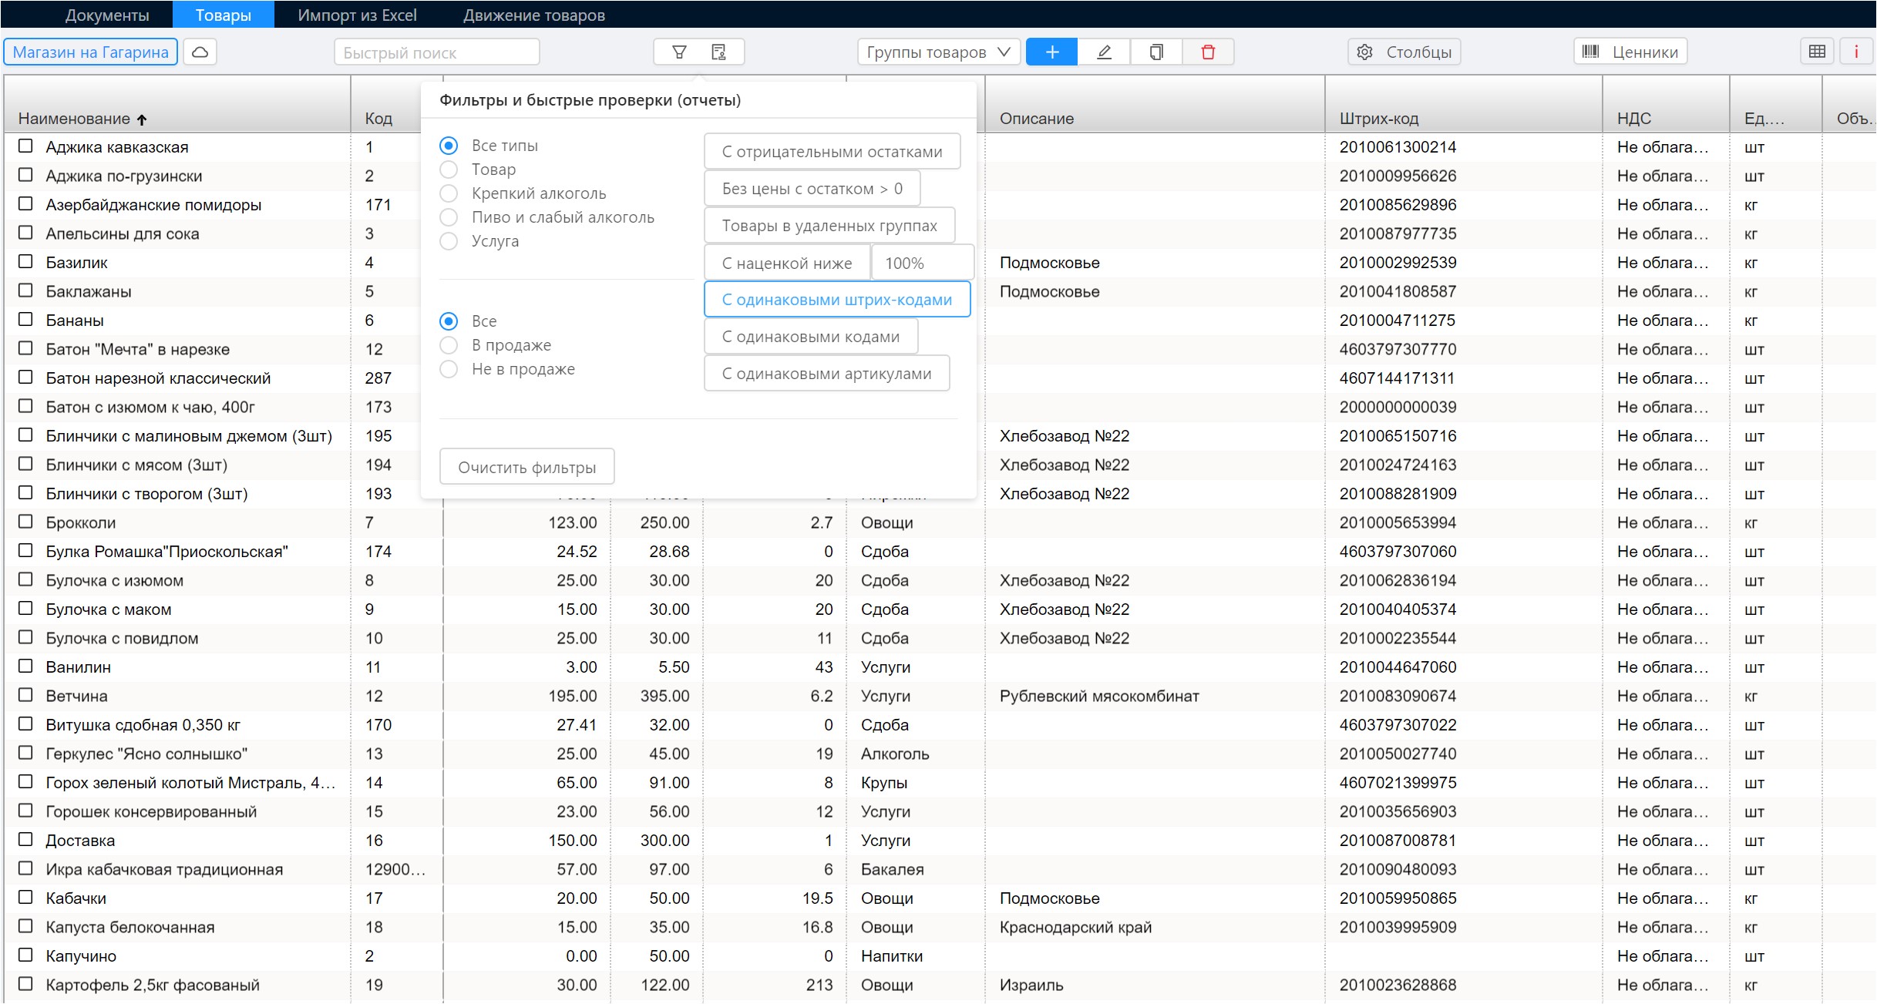Select the Все sale status radio
This screenshot has width=1877, height=1004.
(x=449, y=321)
